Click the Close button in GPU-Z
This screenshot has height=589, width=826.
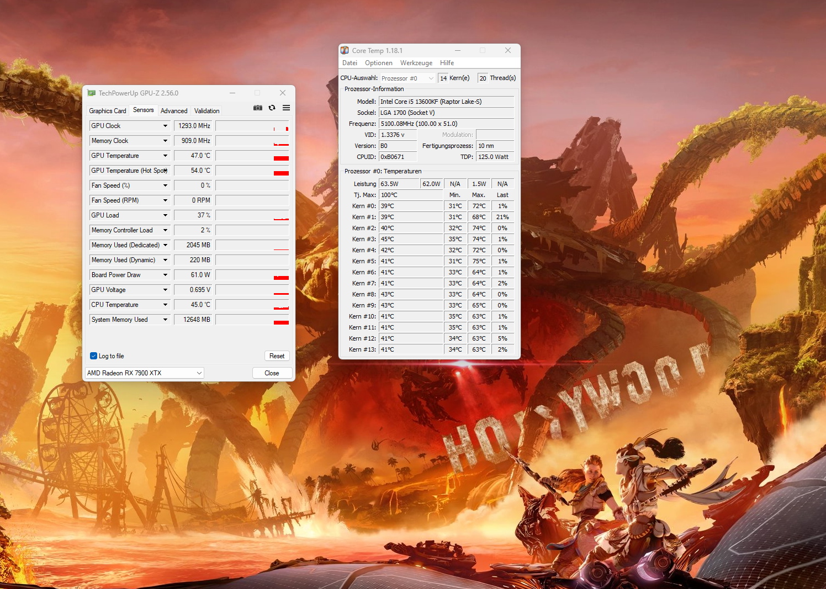pos(272,373)
